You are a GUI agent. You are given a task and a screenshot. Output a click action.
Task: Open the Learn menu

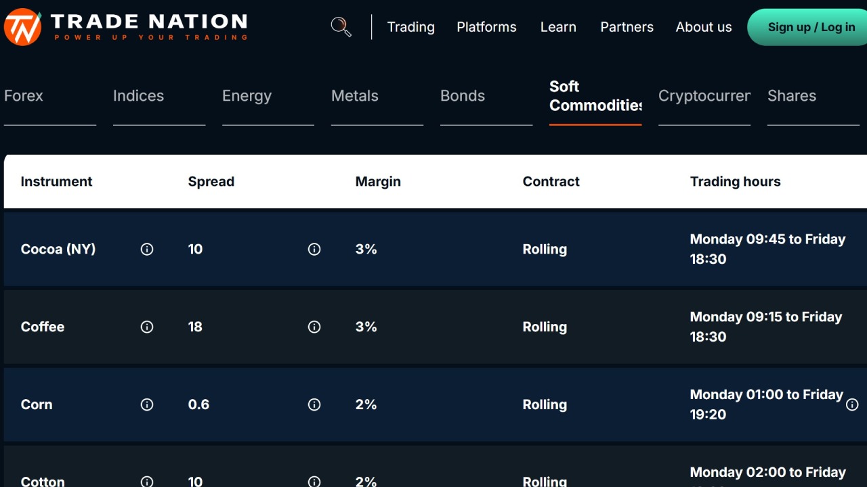pyautogui.click(x=558, y=27)
